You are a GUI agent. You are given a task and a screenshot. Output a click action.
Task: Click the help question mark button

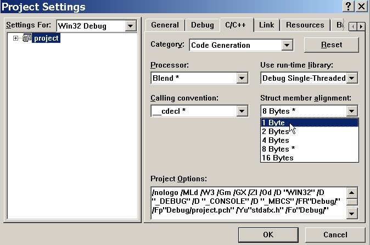tap(349, 6)
